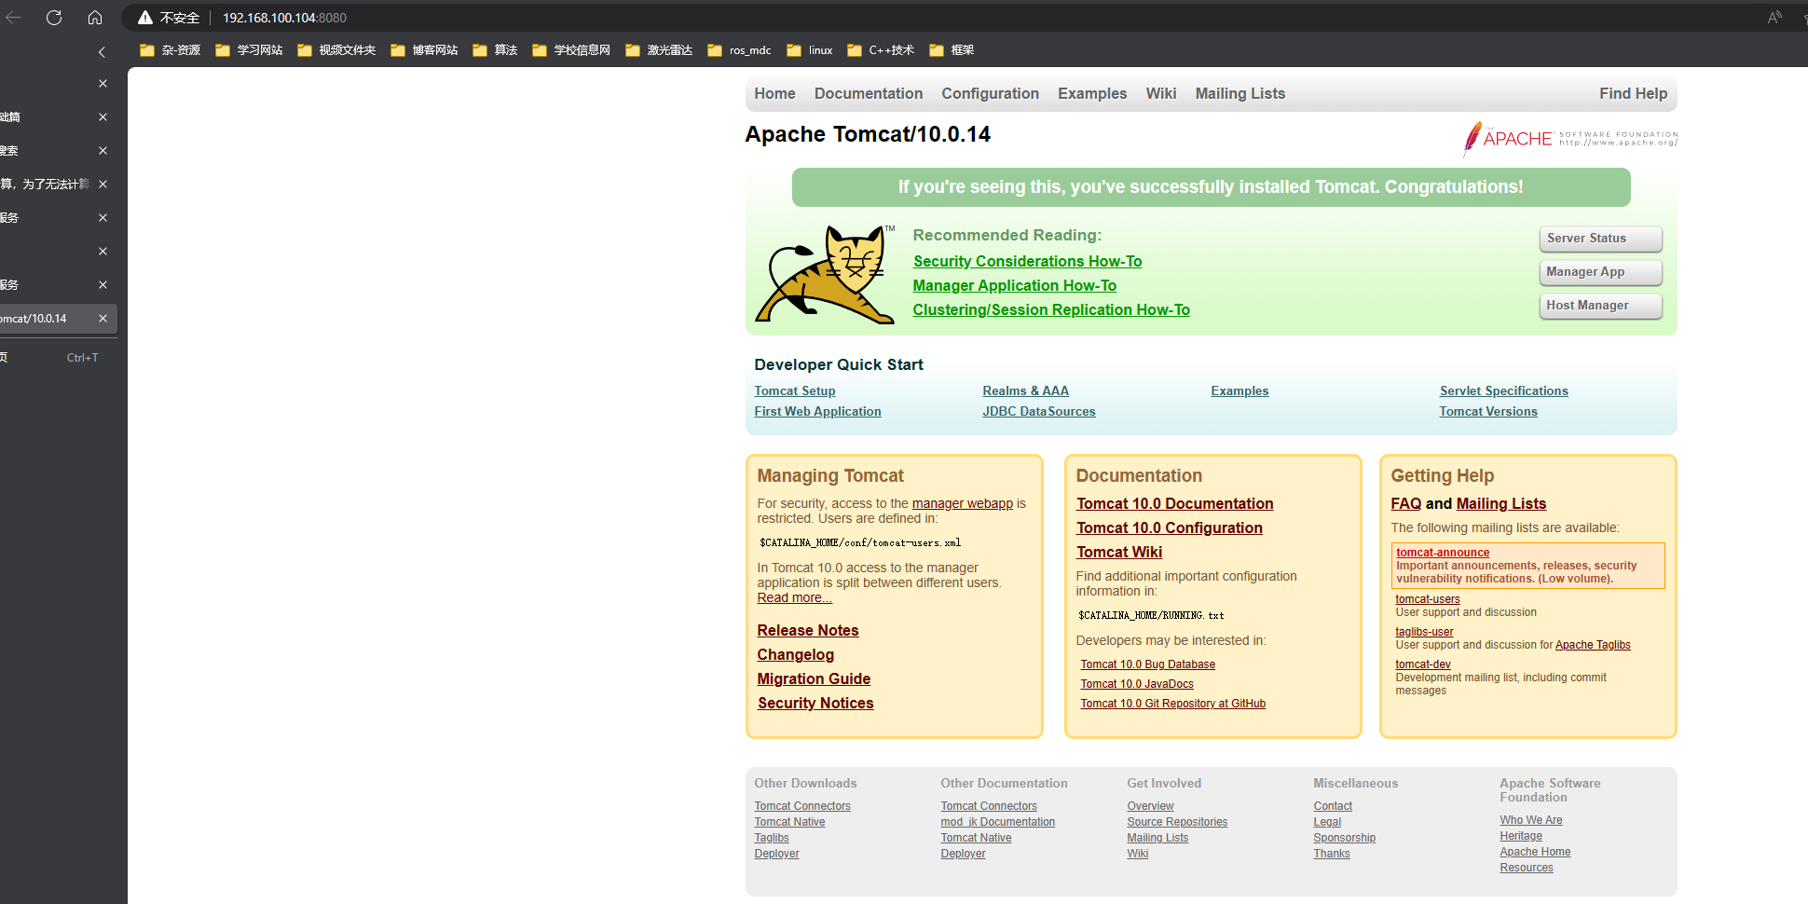Open Tomcat 10.0 Git Repository at GitHub

[x=1172, y=704]
